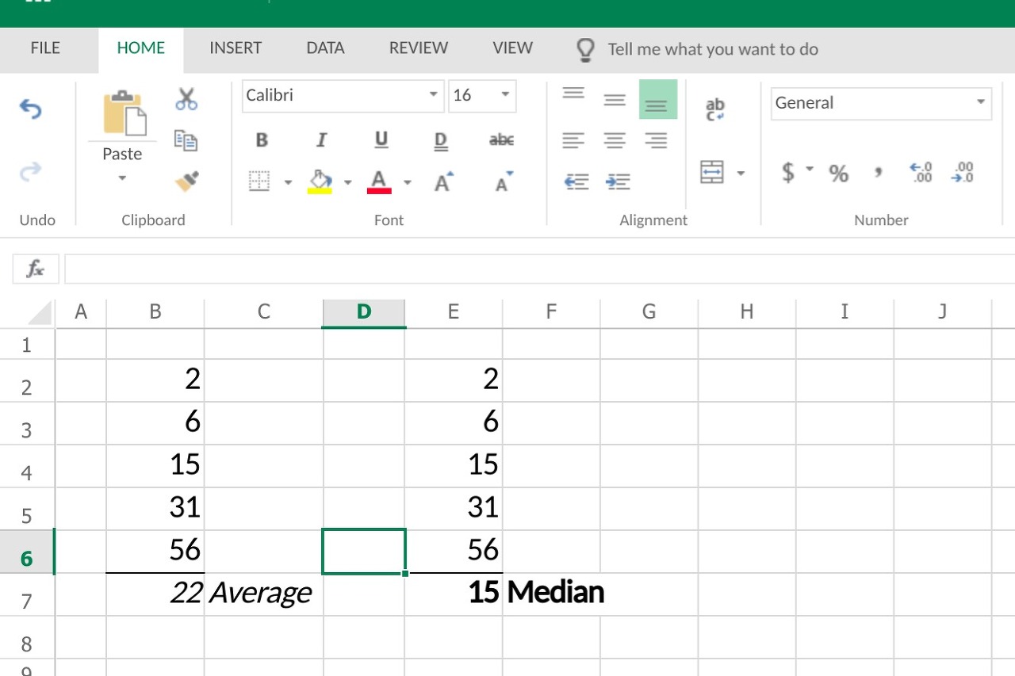Click the Decrease Decimal icon
The width and height of the screenshot is (1015, 676).
[962, 172]
